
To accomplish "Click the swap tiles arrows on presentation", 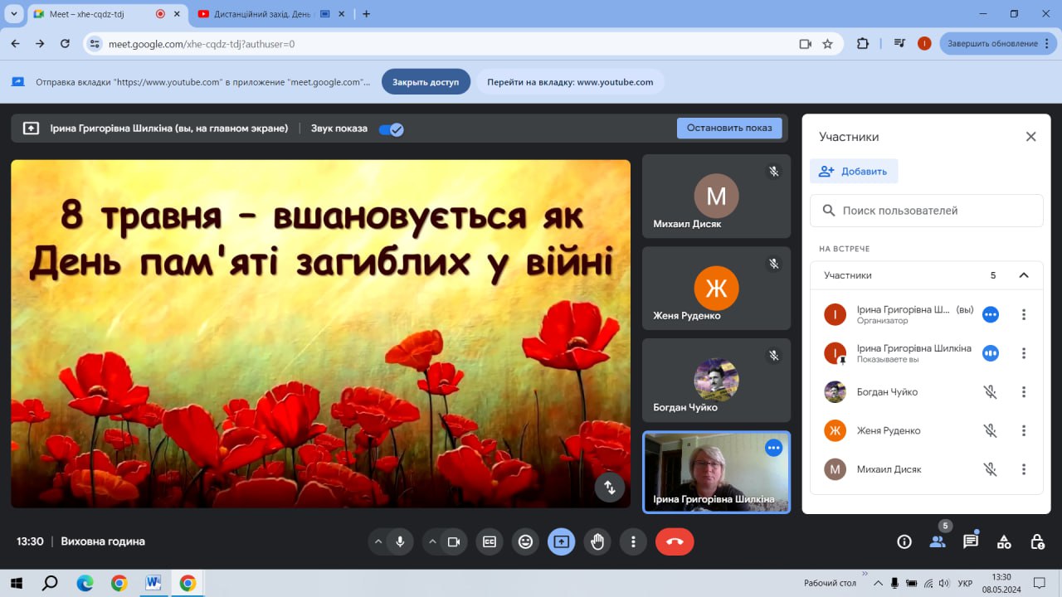I will [610, 488].
